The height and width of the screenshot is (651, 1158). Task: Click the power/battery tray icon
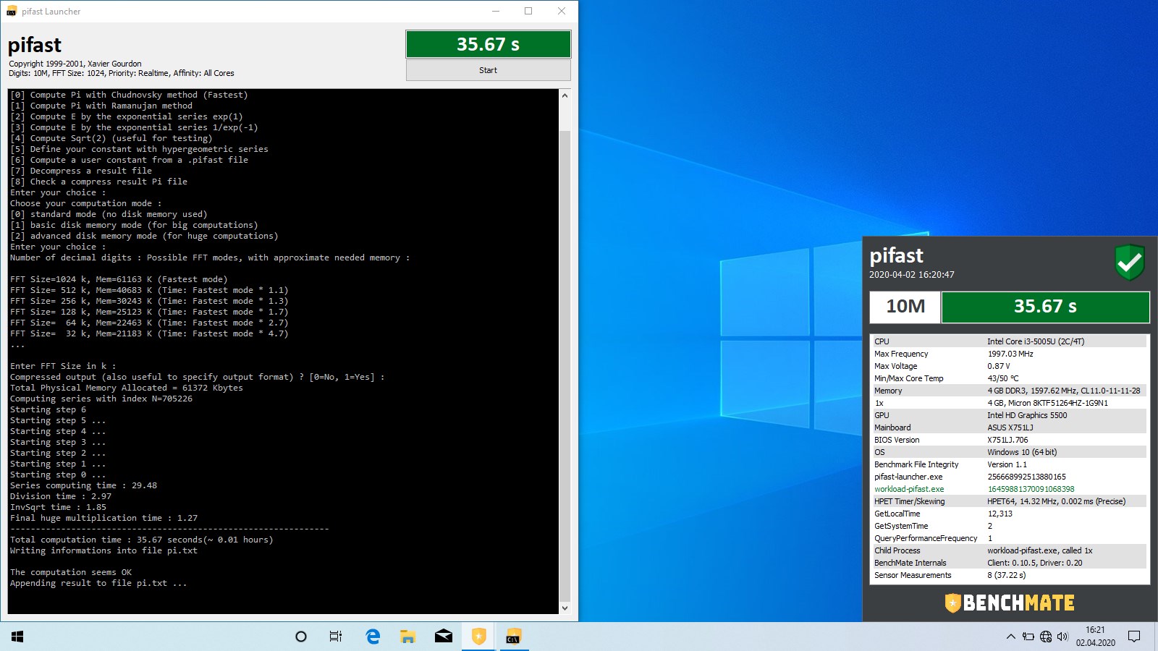tap(1028, 637)
